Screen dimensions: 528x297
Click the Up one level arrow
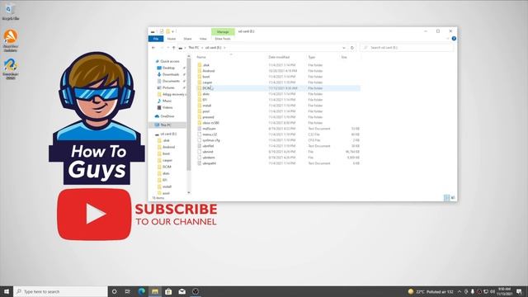tap(174, 48)
